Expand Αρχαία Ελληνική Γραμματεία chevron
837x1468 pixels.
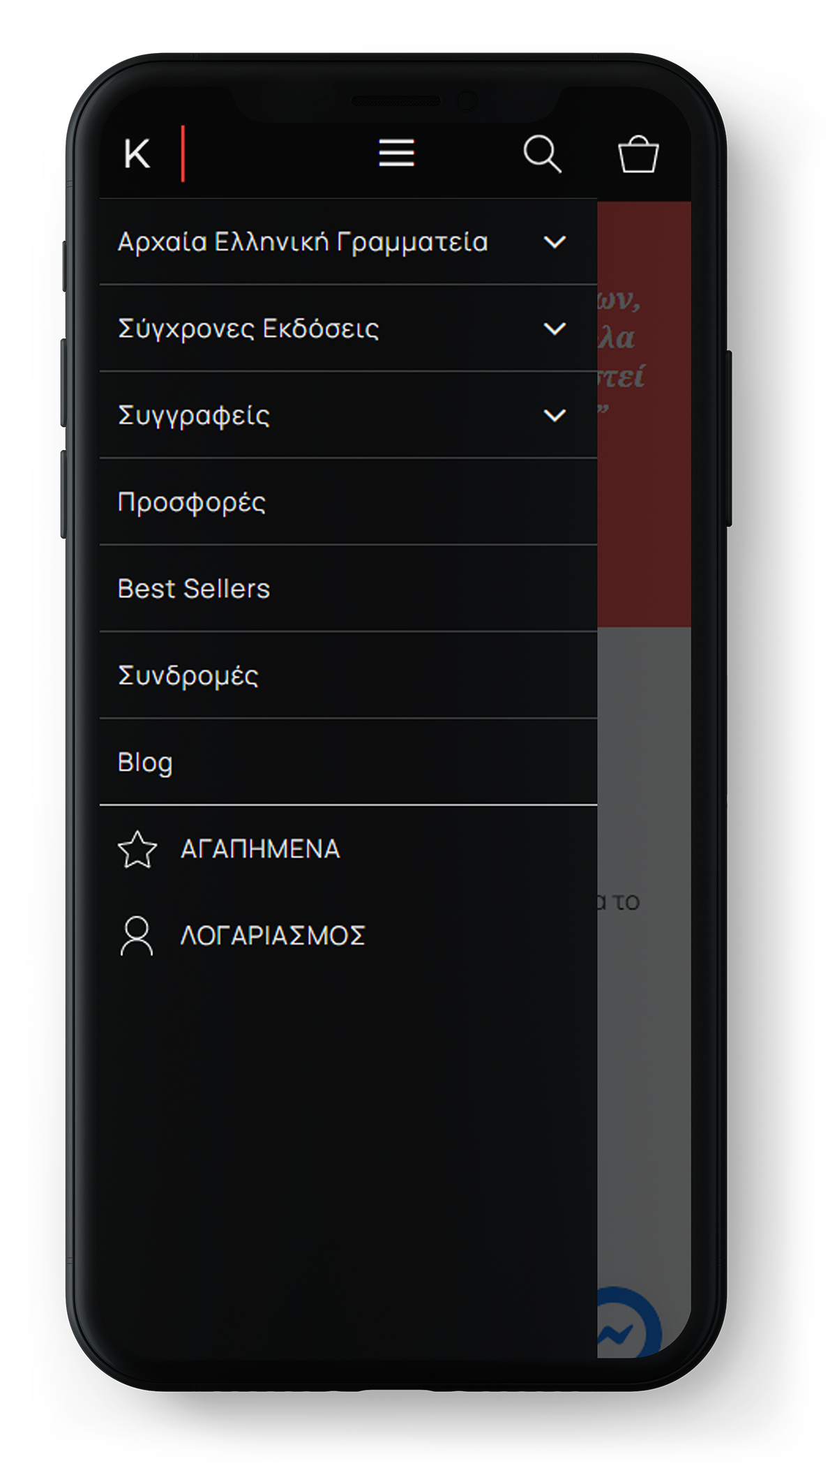555,242
